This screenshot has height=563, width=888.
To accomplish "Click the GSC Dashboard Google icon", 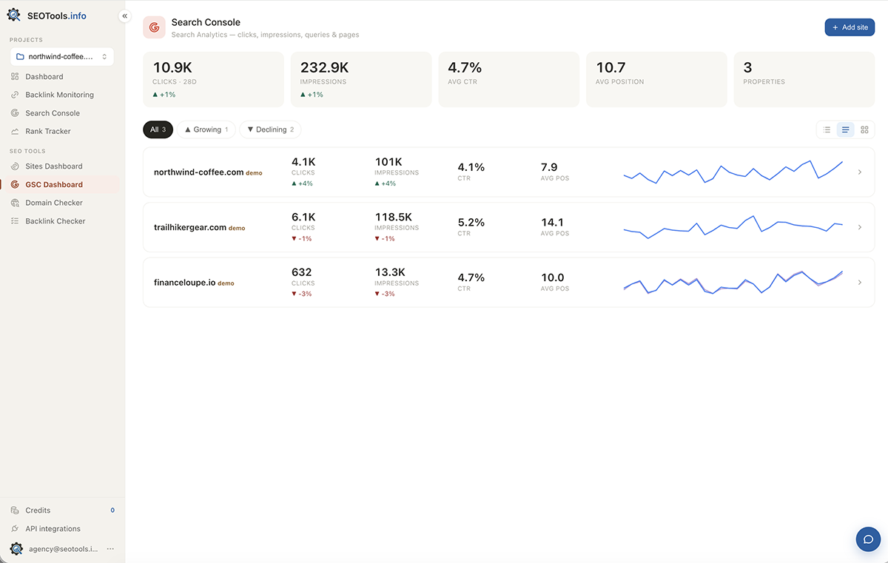I will tap(16, 184).
